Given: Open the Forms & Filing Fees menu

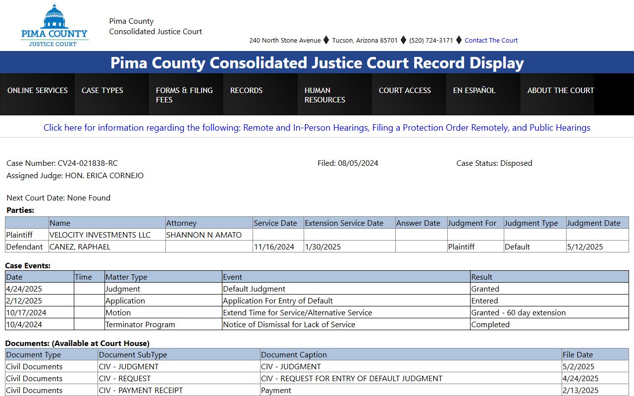Looking at the screenshot, I should (186, 95).
